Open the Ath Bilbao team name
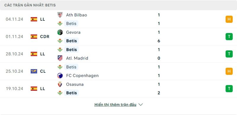Image resolution: width=237 pixels, height=115 pixels. point(76,15)
